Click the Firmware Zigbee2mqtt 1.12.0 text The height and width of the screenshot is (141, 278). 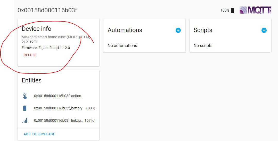[46, 48]
